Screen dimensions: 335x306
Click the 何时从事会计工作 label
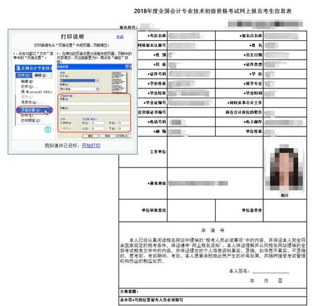click(245, 102)
